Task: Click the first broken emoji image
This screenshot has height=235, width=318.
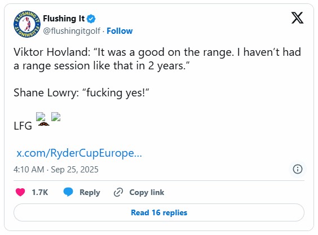Action: click(x=41, y=117)
